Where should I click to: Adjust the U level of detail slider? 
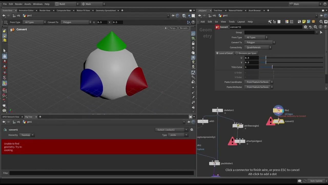[292, 58]
